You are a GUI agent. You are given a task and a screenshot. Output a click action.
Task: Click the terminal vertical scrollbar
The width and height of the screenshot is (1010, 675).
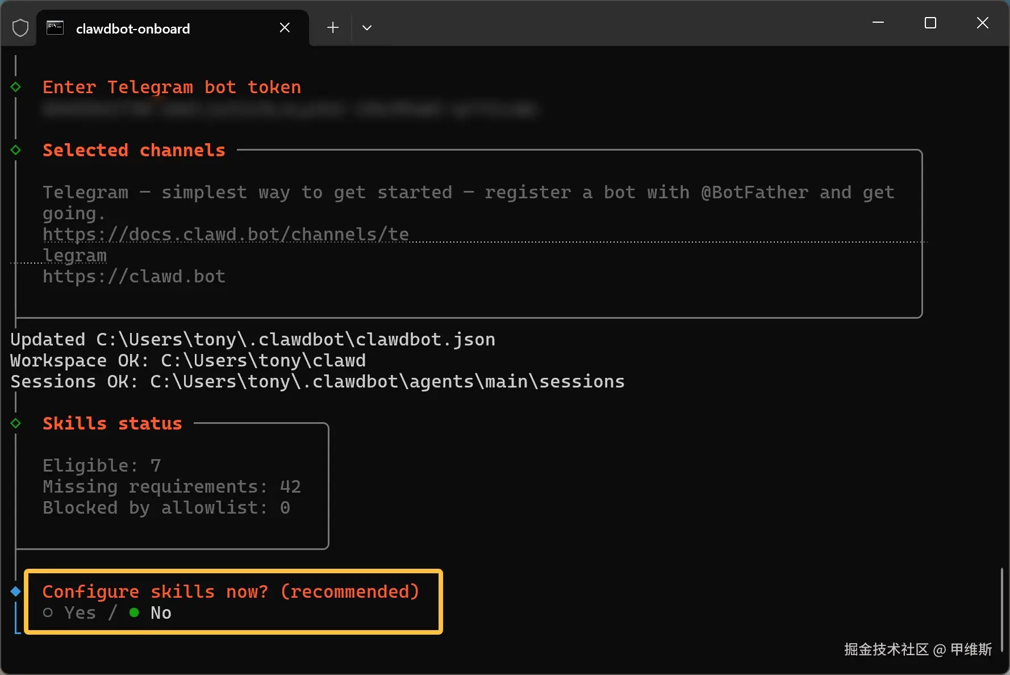[x=1001, y=608]
